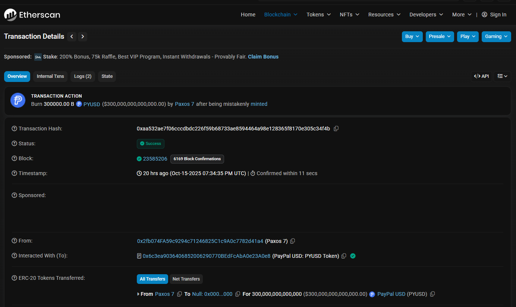This screenshot has width=516, height=307.
Task: Open the NFTs dropdown
Action: [350, 15]
